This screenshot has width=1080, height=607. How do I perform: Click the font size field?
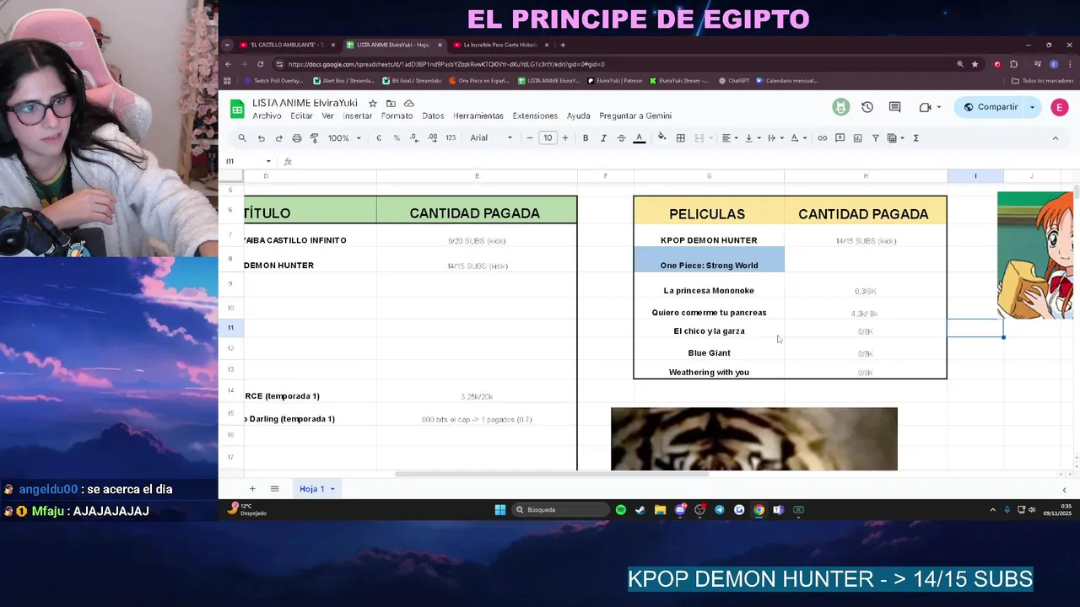pos(548,138)
